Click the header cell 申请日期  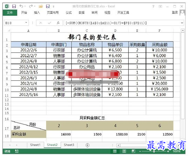tap(28, 45)
